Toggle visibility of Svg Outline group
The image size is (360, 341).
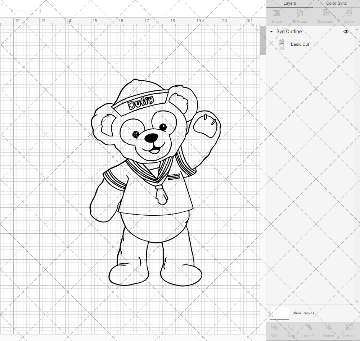pos(346,32)
